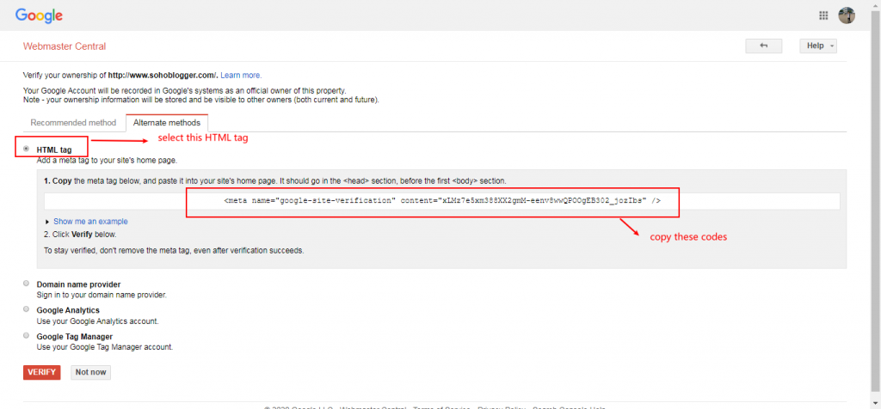Click the profile avatar picture
The height and width of the screenshot is (409, 881).
coord(847,15)
